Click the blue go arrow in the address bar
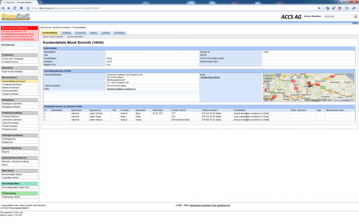Viewport: 359px width, 224px height. click(320, 8)
